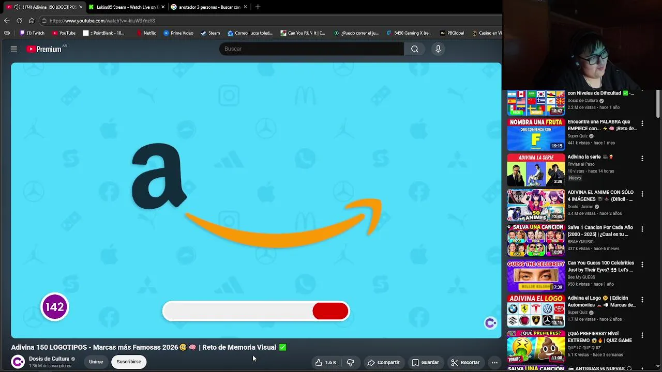Go back with browser back arrow
662x372 pixels.
click(x=7, y=21)
